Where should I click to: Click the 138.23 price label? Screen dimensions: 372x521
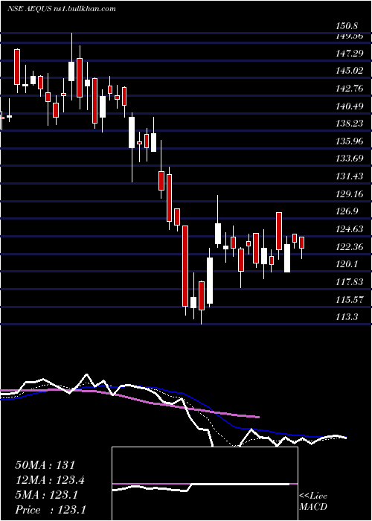pos(350,124)
